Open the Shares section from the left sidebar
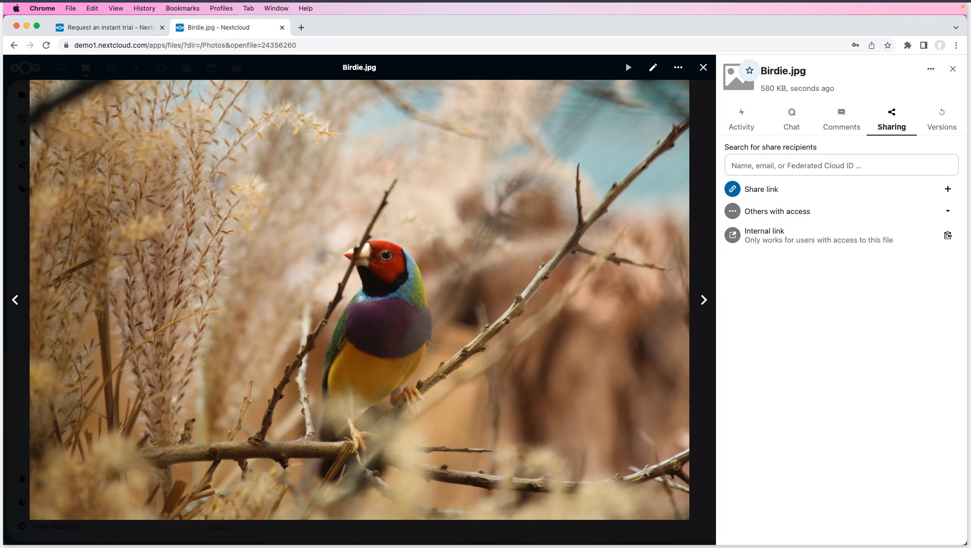Viewport: 971px width, 548px height. [22, 166]
